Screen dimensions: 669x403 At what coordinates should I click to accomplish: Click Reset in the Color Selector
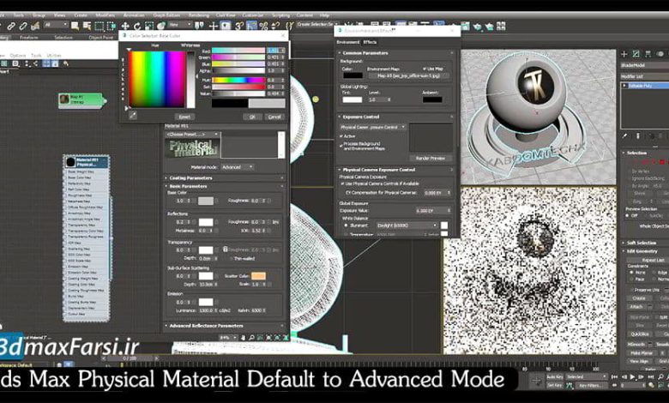coord(184,117)
